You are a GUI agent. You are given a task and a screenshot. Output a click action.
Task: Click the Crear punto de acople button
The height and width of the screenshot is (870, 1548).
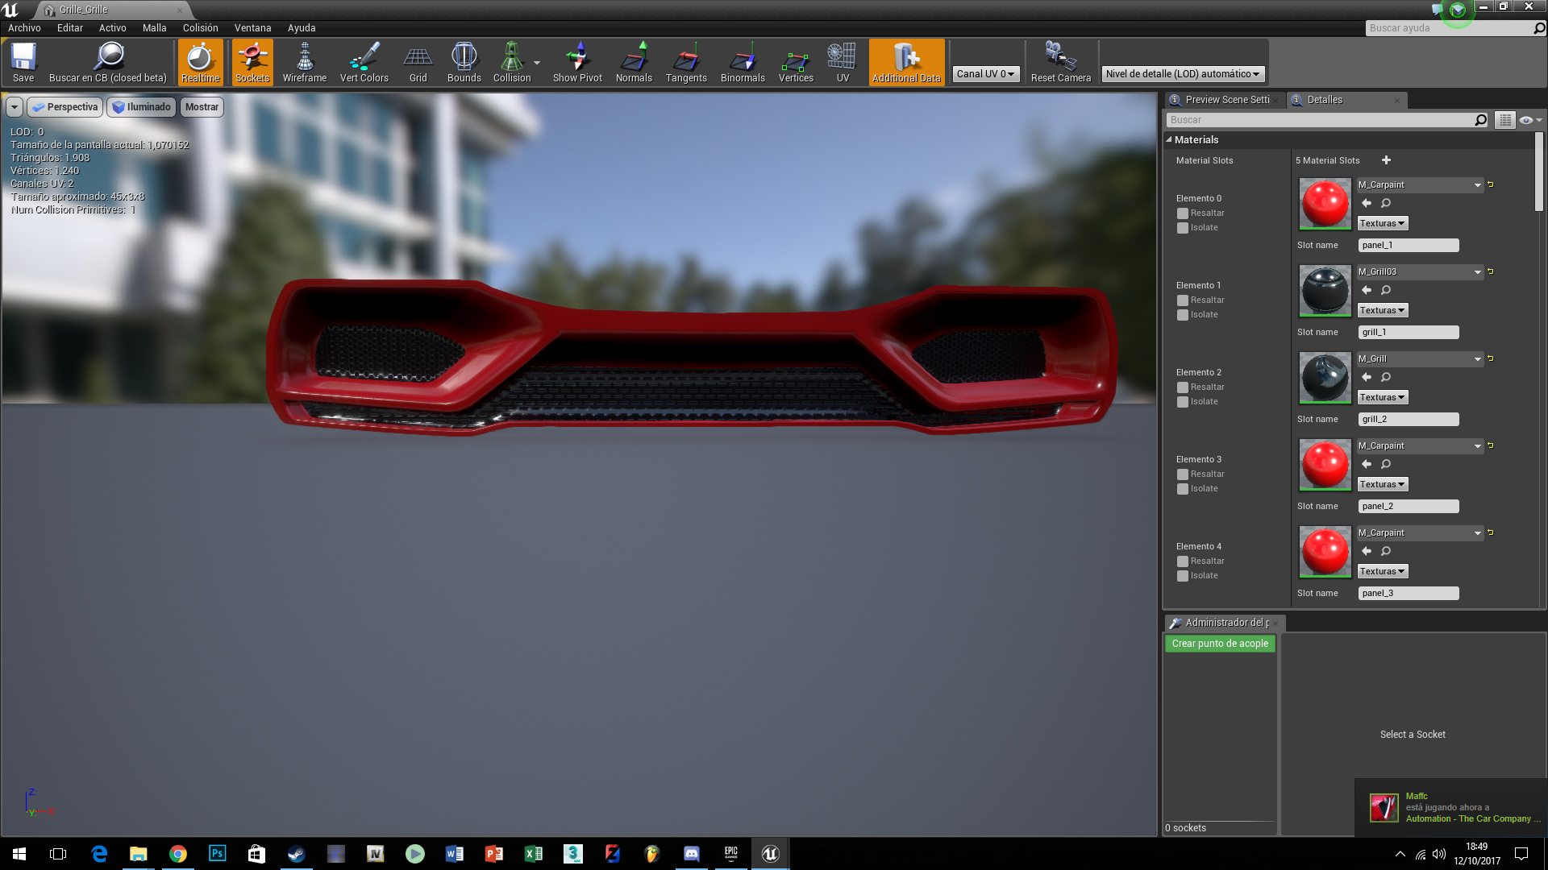(x=1220, y=644)
